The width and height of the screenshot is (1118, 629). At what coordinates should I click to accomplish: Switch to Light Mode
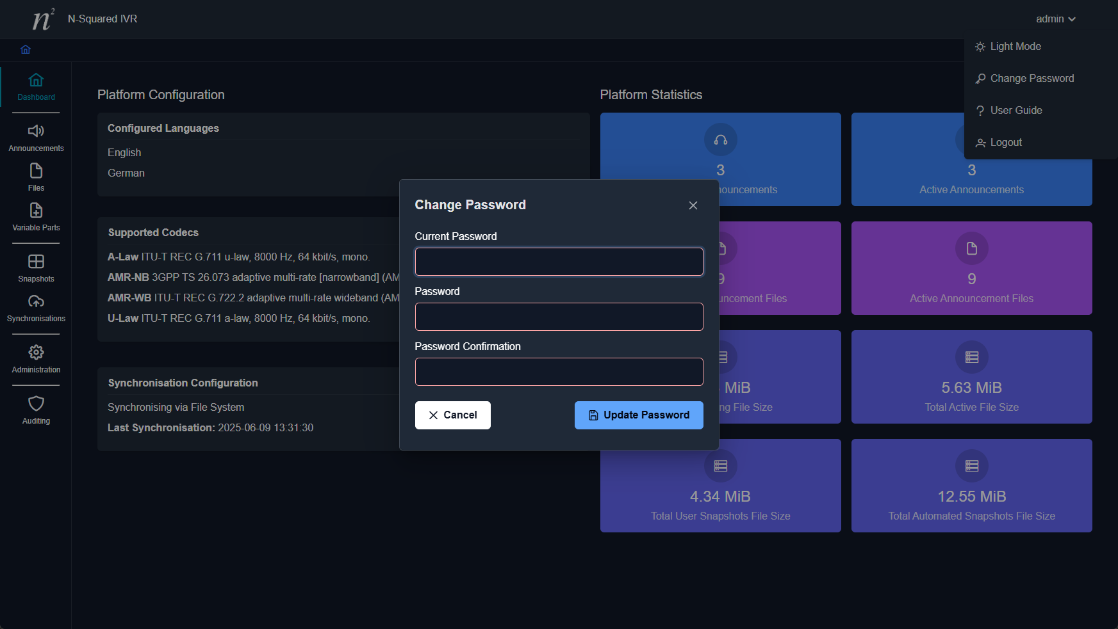coord(1015,47)
